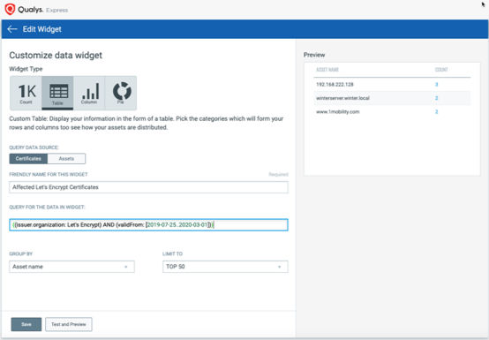Open count link for 192.168.222.128
489x340 pixels.
pos(437,85)
